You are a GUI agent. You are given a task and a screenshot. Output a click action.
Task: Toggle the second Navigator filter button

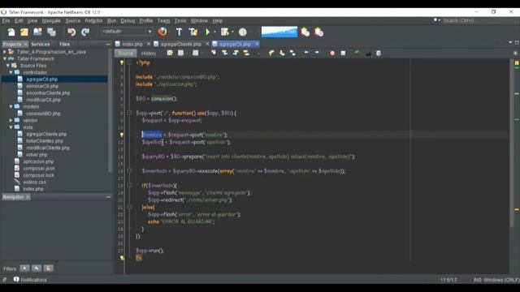point(37,268)
